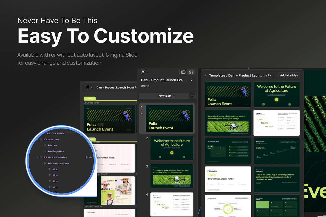Screen dimensions: 326x217
Task: Pick The Opportunity Ahead $30B template
Action: click(x=228, y=151)
